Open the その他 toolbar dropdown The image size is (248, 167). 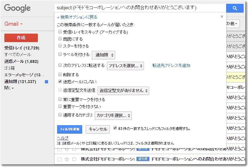pos(233,24)
